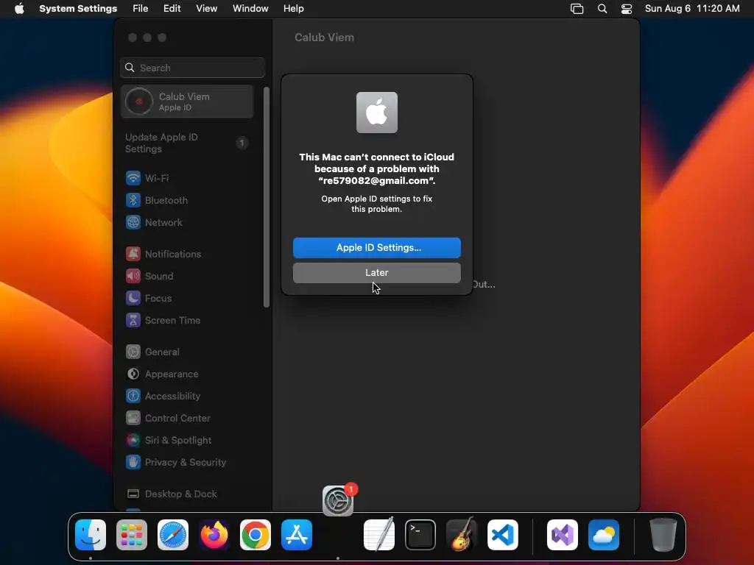Select Accessibility icon in sidebar
Screen dimensions: 754x565
coord(133,396)
